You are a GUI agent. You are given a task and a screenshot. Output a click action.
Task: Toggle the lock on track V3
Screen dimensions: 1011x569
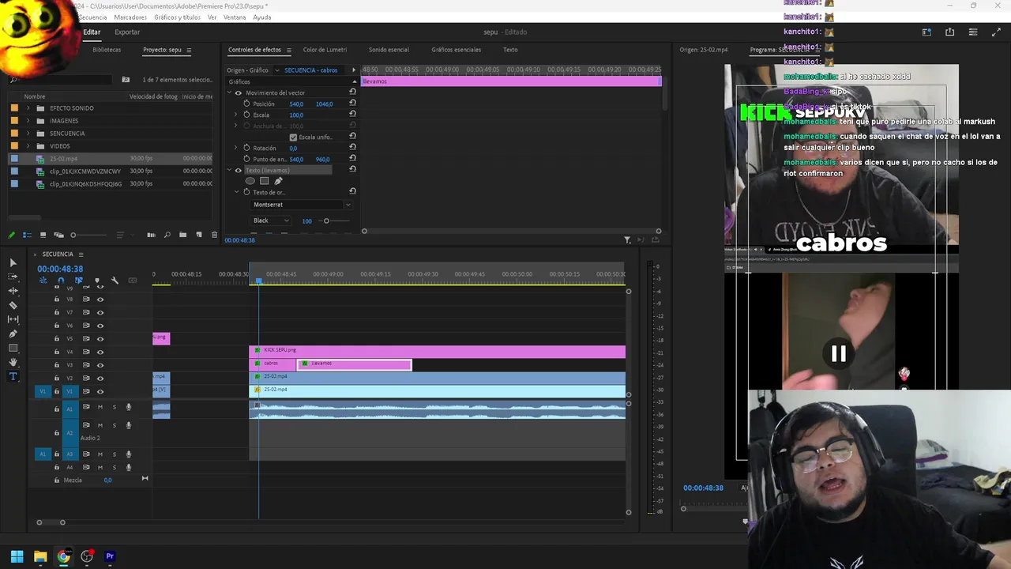(x=56, y=365)
